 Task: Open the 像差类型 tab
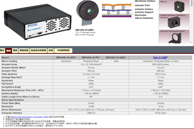24,50
